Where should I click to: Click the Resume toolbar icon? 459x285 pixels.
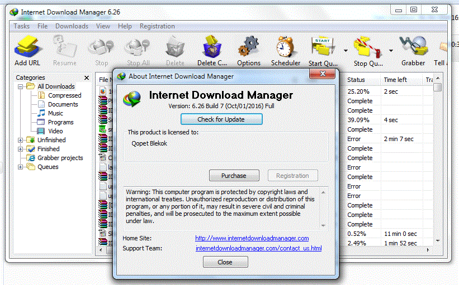[65, 50]
